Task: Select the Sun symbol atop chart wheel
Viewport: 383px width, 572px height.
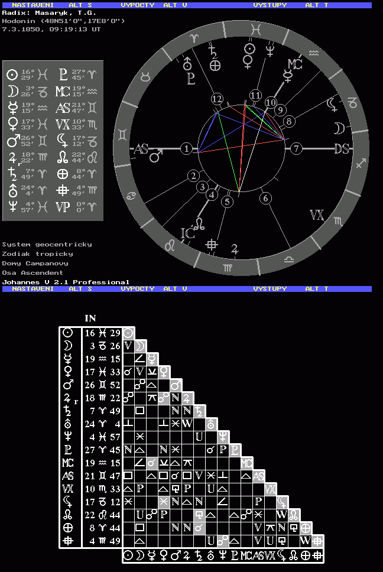Action: (251, 48)
